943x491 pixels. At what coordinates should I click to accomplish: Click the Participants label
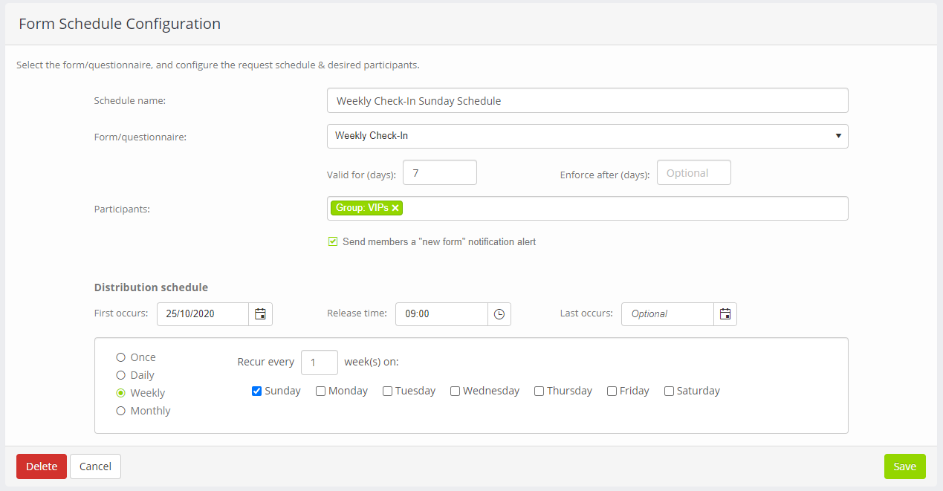(122, 209)
